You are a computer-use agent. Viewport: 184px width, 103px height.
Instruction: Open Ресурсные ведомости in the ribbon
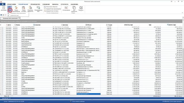click(x=30, y=9)
